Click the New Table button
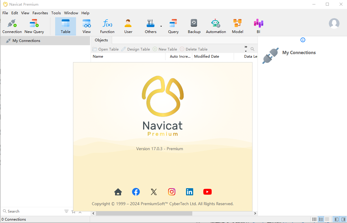The height and width of the screenshot is (223, 347). click(x=165, y=49)
